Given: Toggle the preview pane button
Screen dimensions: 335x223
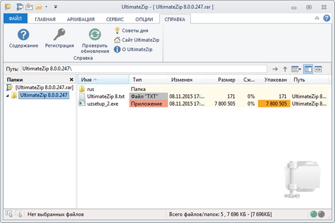Looking at the screenshot, I should 318,69.
